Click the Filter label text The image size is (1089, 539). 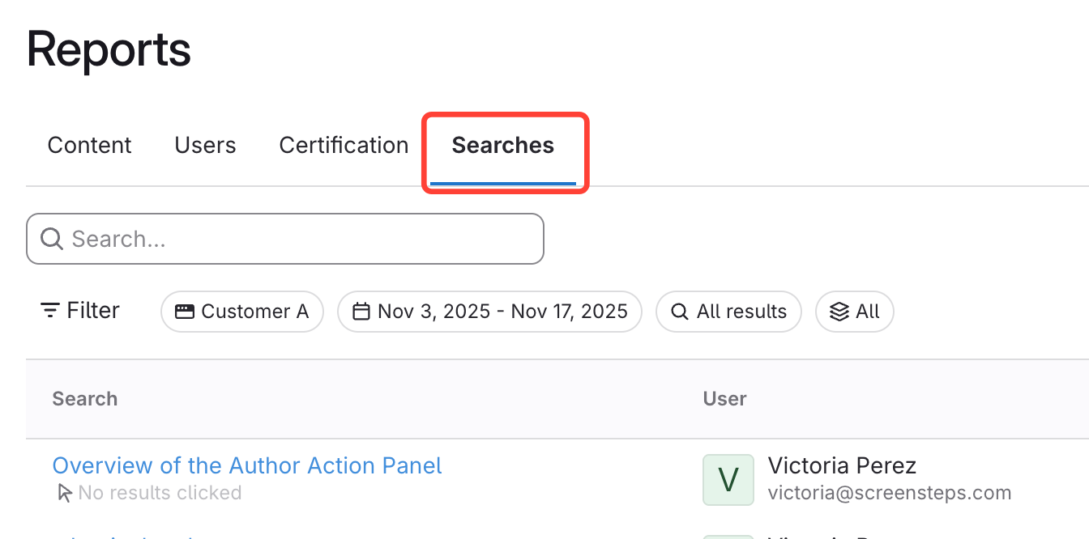tap(93, 311)
